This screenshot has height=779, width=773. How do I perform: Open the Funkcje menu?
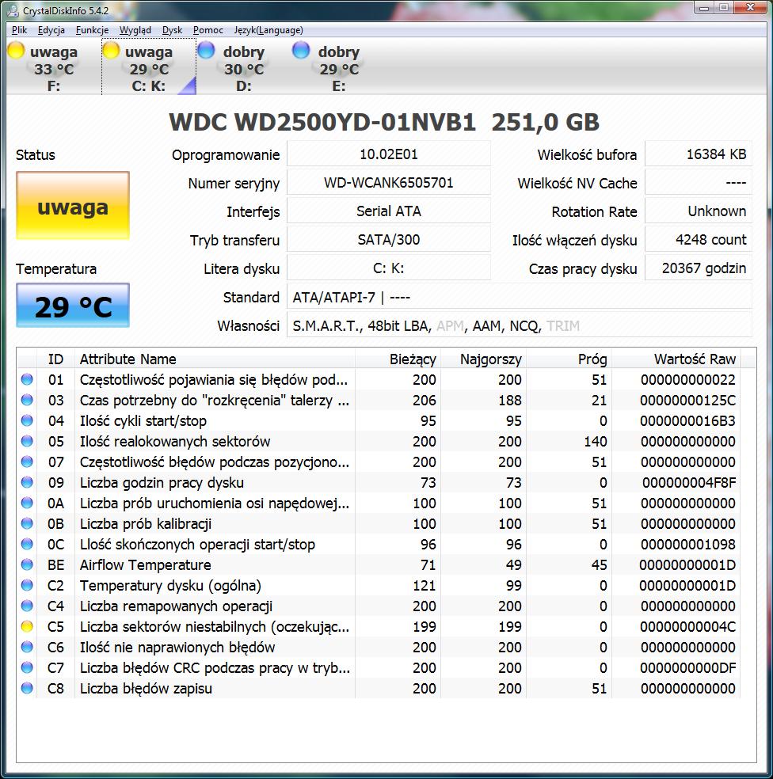[x=92, y=30]
